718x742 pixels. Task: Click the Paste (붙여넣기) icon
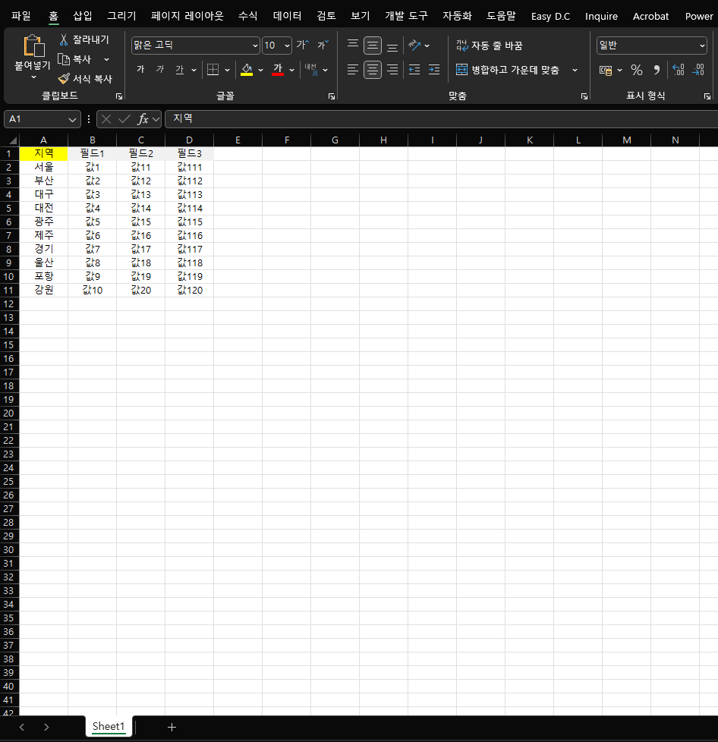[34, 47]
